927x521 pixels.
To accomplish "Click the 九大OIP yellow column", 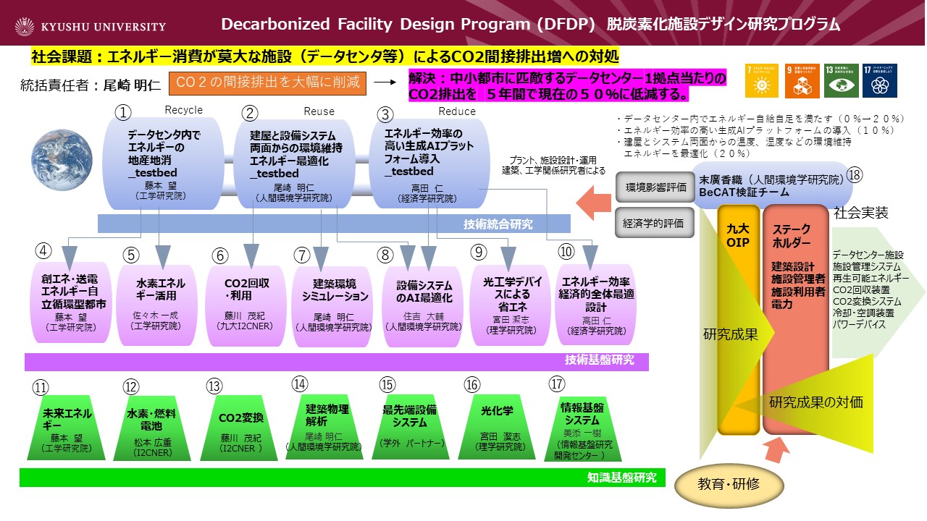I will click(737, 318).
